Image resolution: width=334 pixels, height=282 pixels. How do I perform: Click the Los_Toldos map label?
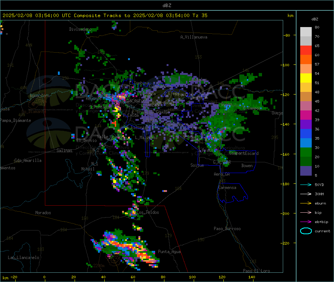click(x=148, y=212)
